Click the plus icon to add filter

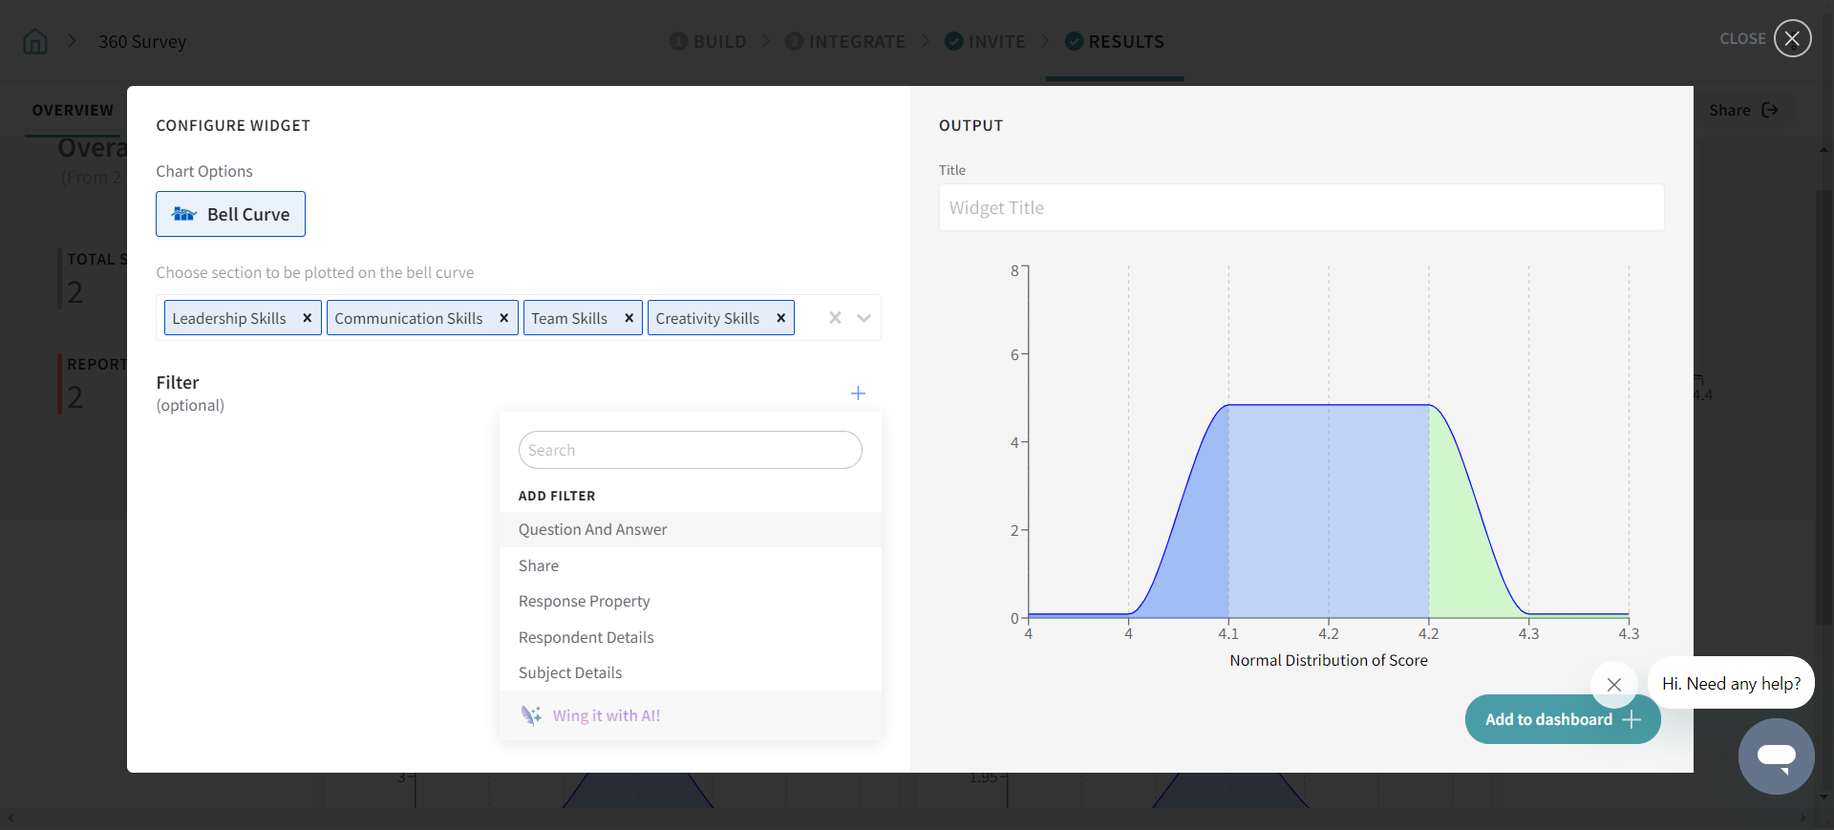click(x=858, y=394)
